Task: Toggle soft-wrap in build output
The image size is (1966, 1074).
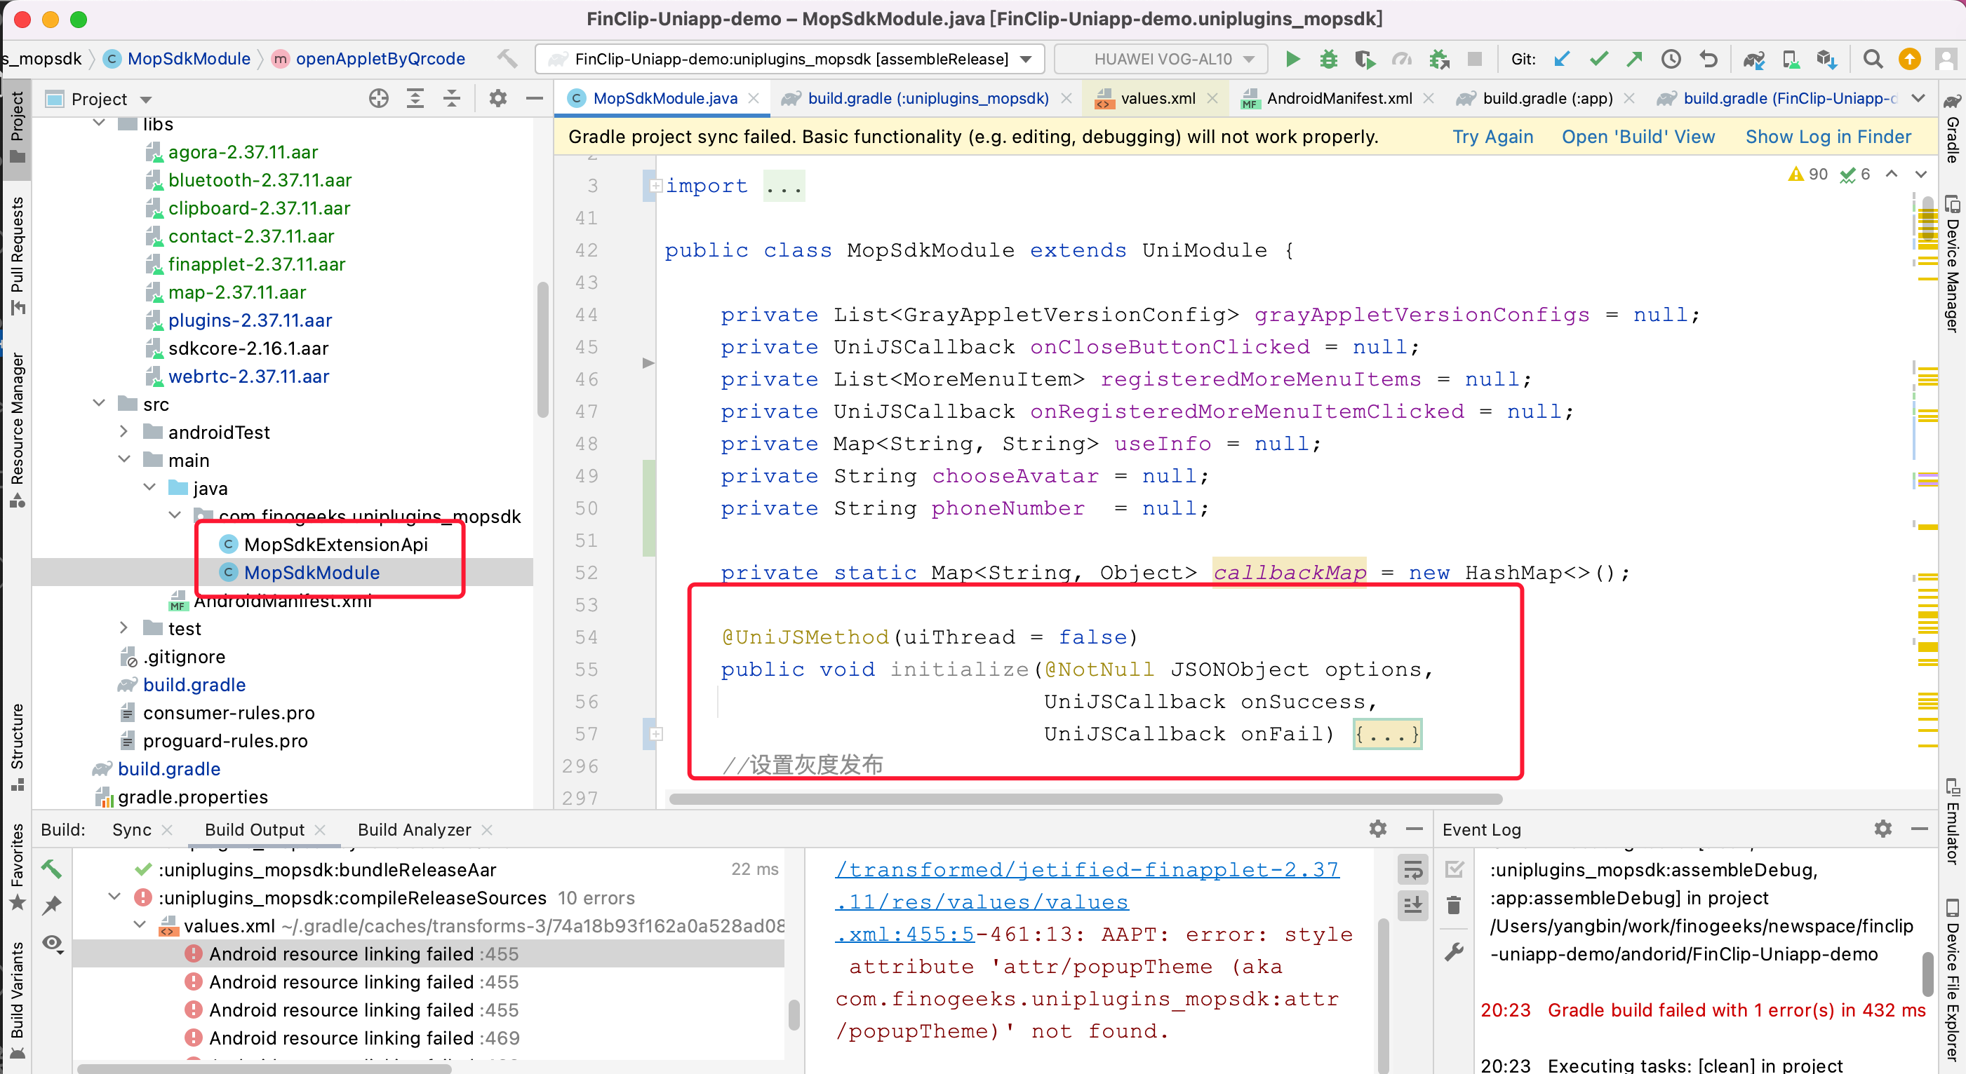Action: click(x=1412, y=869)
